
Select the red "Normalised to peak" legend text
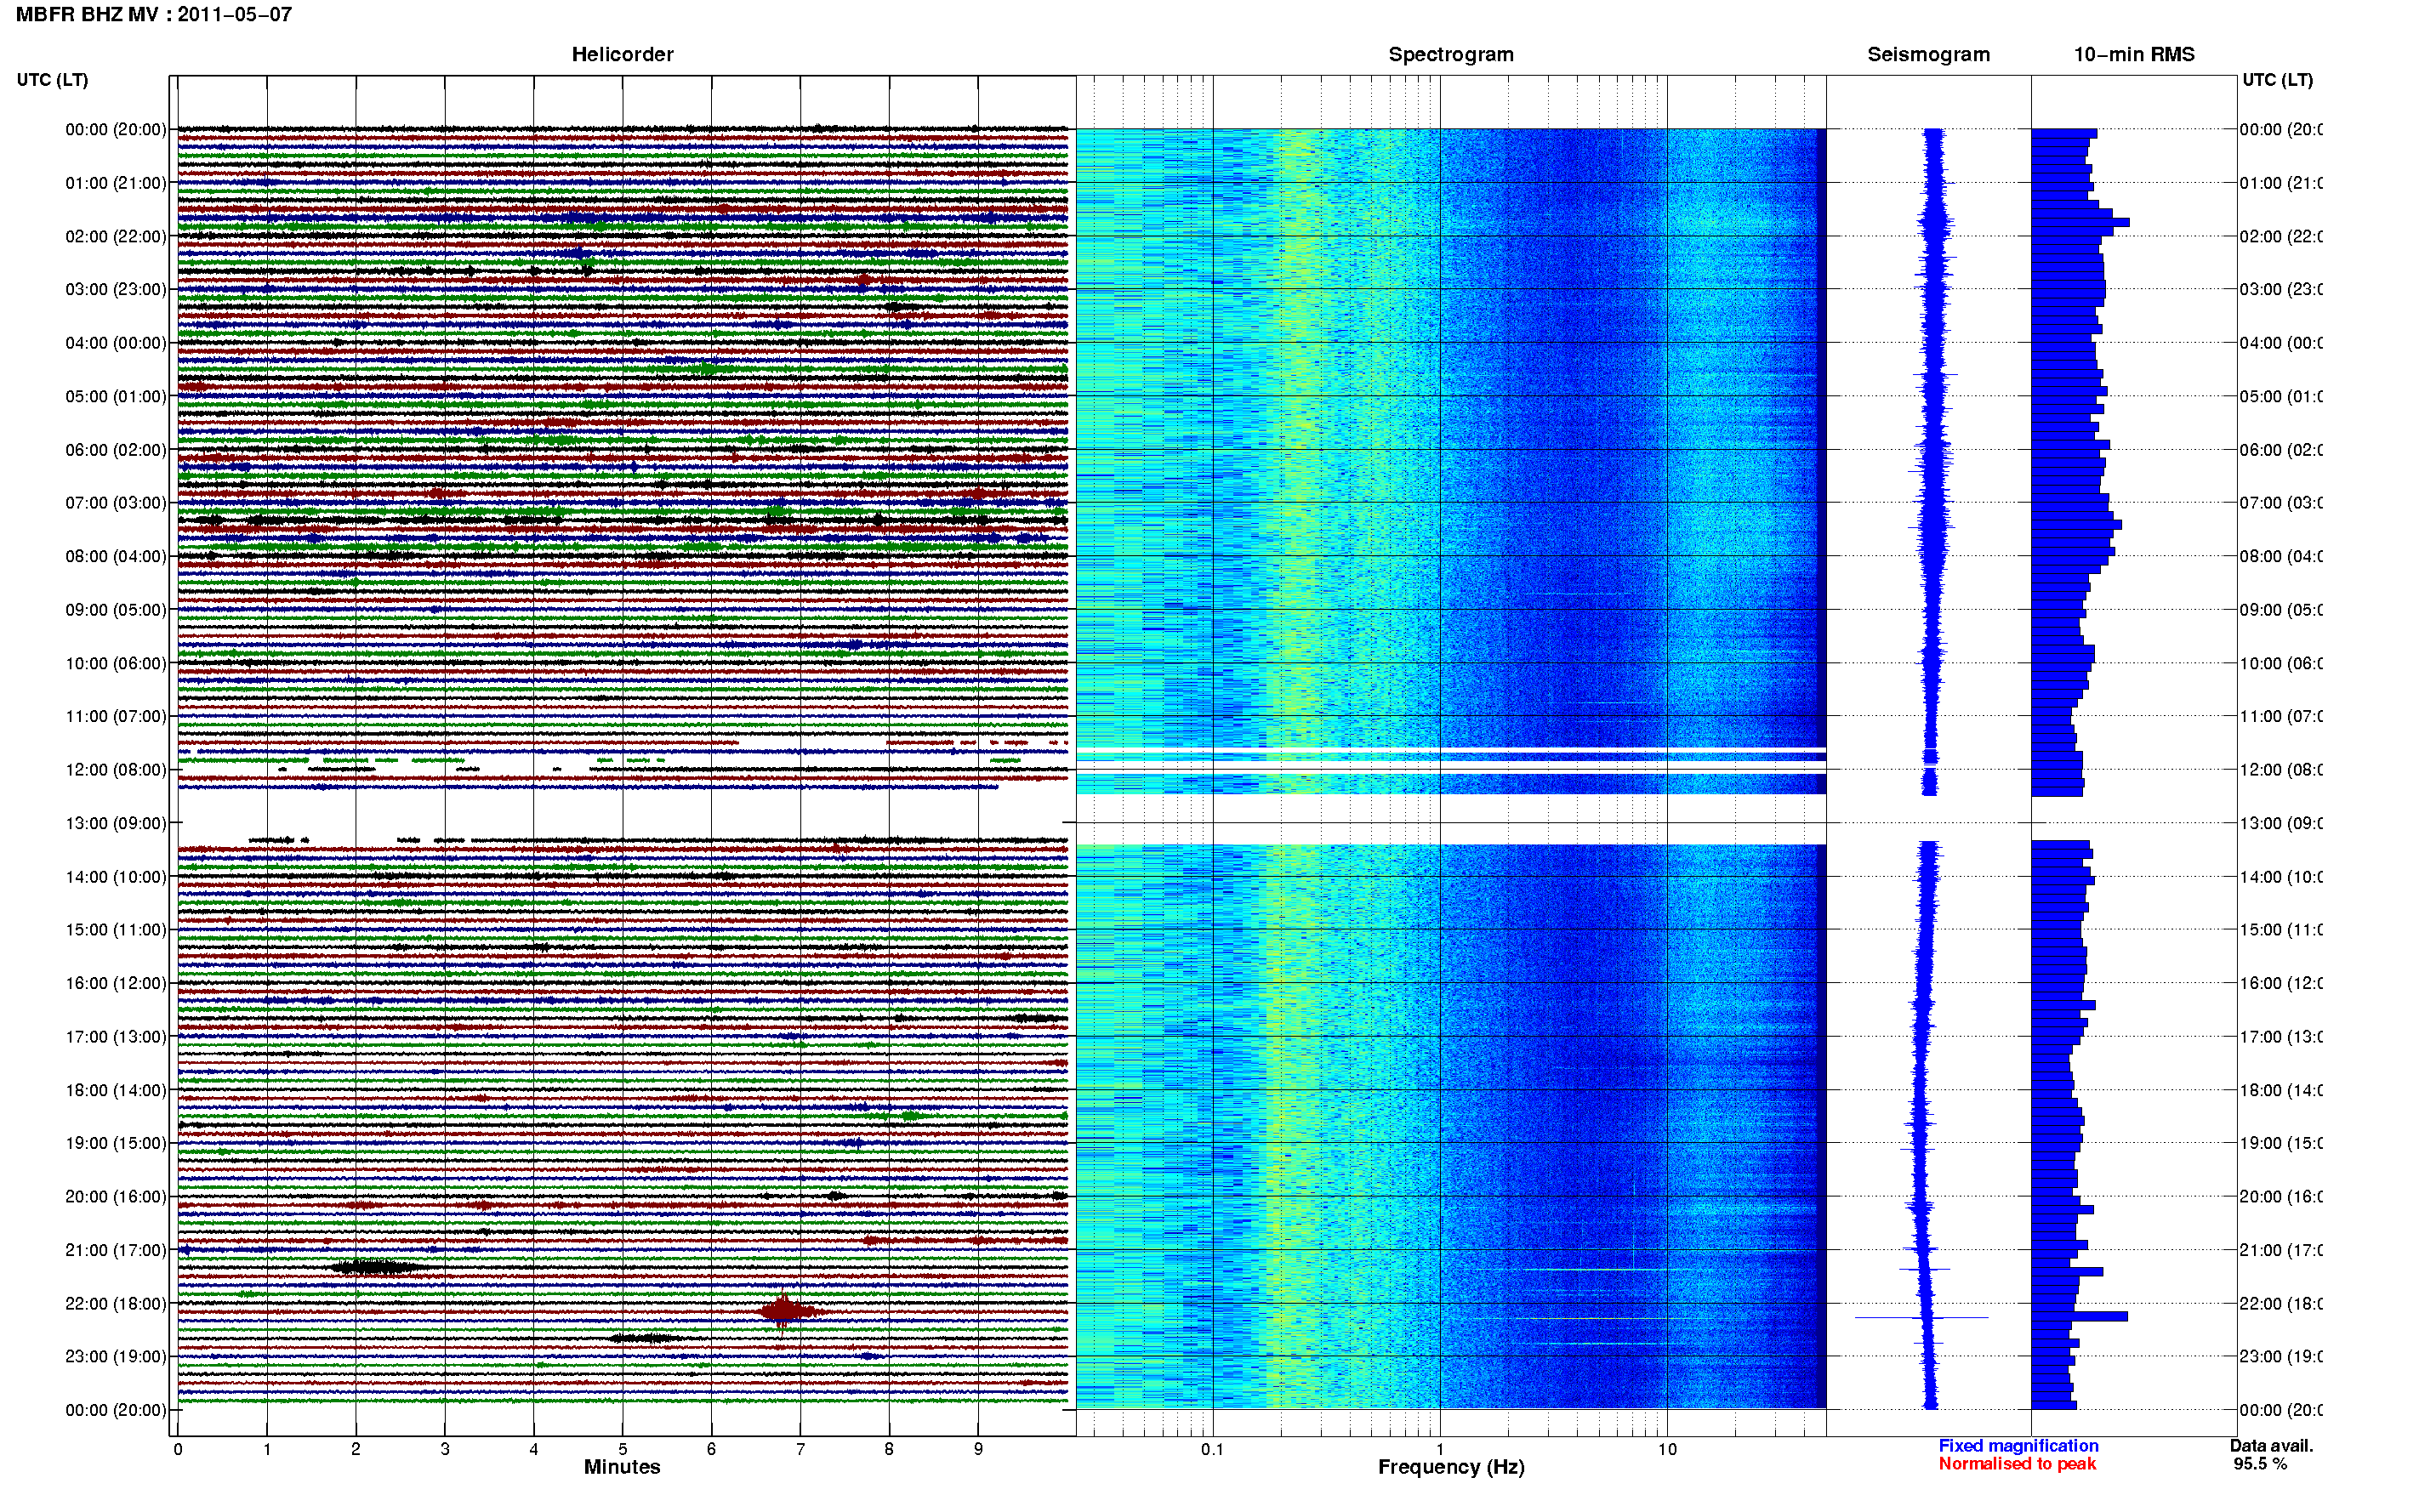(x=2017, y=1464)
